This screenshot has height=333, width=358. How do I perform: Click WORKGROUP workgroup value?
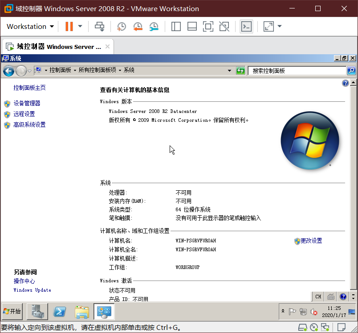(x=187, y=267)
